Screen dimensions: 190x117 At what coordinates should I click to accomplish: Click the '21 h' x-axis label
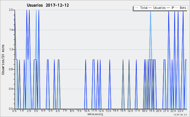coord(166,111)
